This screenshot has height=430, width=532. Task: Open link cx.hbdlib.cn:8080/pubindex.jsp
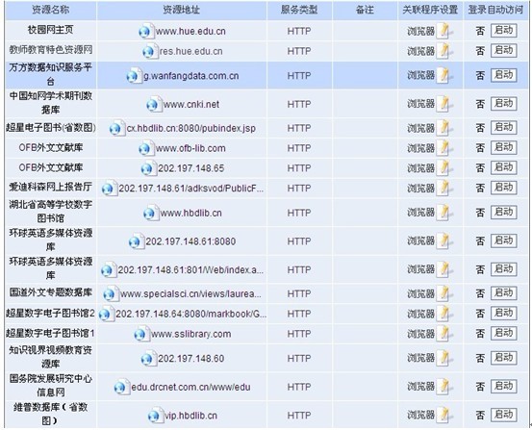pyautogui.click(x=191, y=128)
